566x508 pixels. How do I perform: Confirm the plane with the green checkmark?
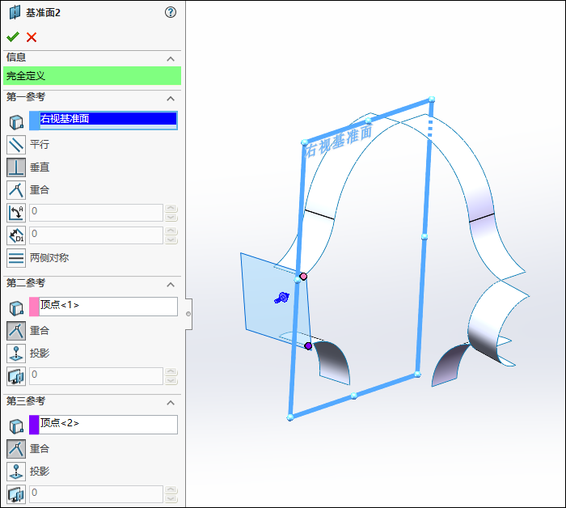pos(13,37)
